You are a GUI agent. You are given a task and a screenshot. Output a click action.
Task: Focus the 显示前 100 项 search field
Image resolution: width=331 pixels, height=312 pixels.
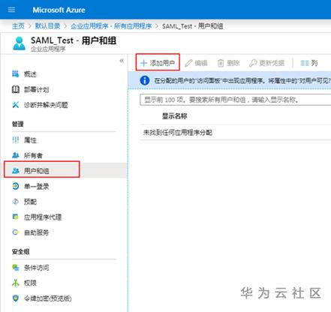coord(235,100)
